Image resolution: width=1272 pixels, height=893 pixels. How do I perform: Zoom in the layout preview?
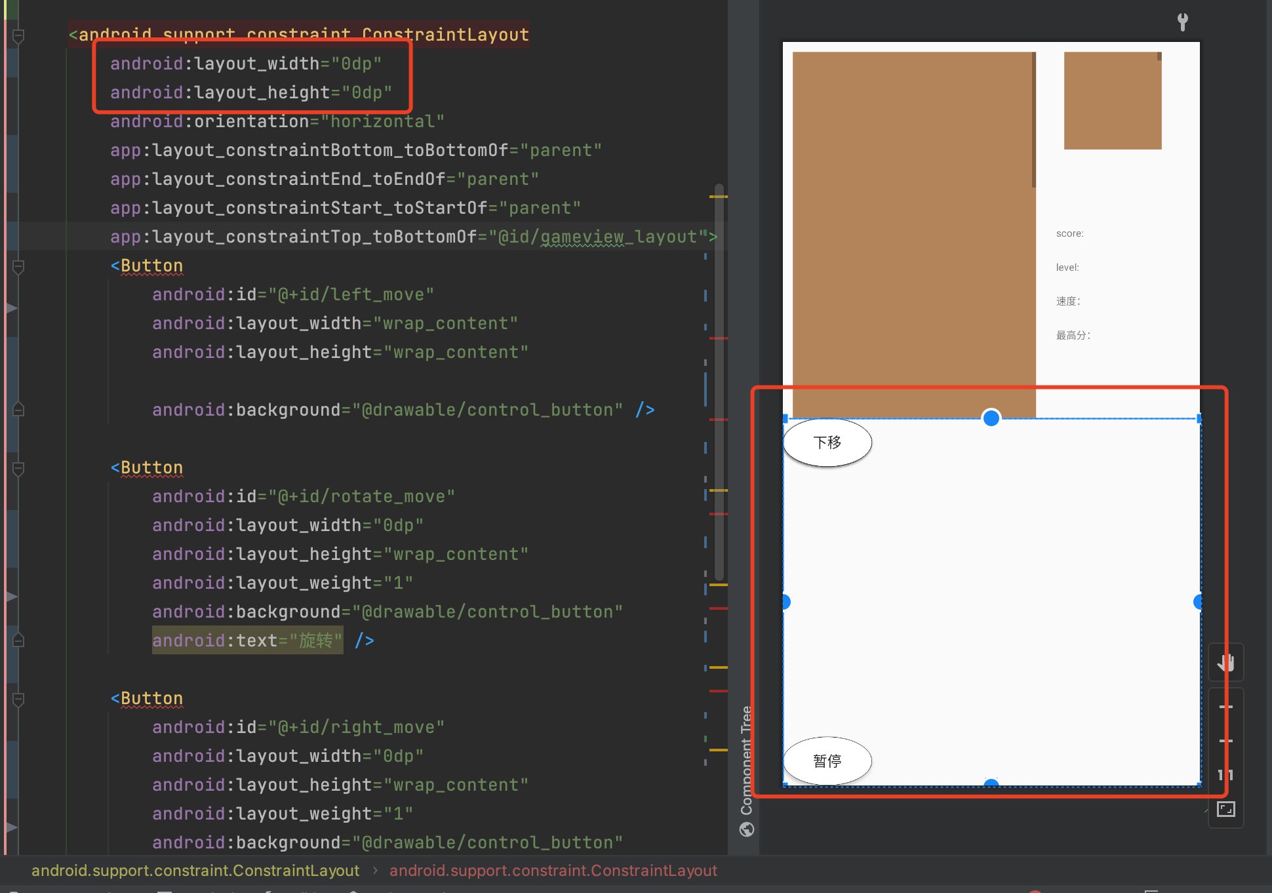(1225, 707)
